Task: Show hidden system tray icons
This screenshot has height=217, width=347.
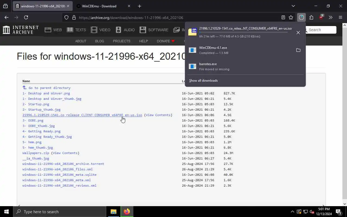Action: point(292,212)
